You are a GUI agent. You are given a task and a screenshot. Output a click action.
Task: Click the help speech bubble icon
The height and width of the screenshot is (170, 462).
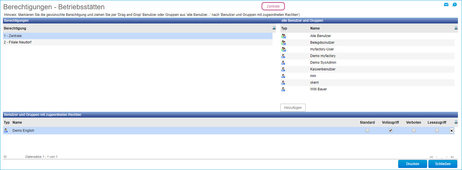(455, 5)
